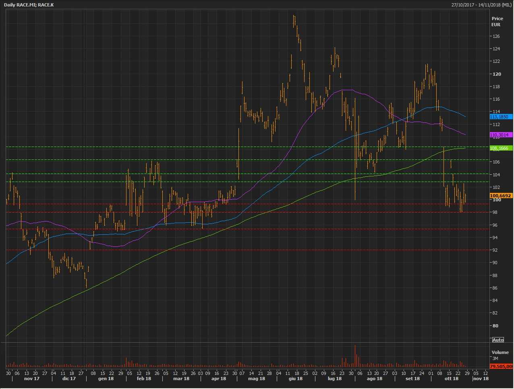Click the 126 price axis tick
Viewport: 514px width, 389px height.
[x=496, y=36]
